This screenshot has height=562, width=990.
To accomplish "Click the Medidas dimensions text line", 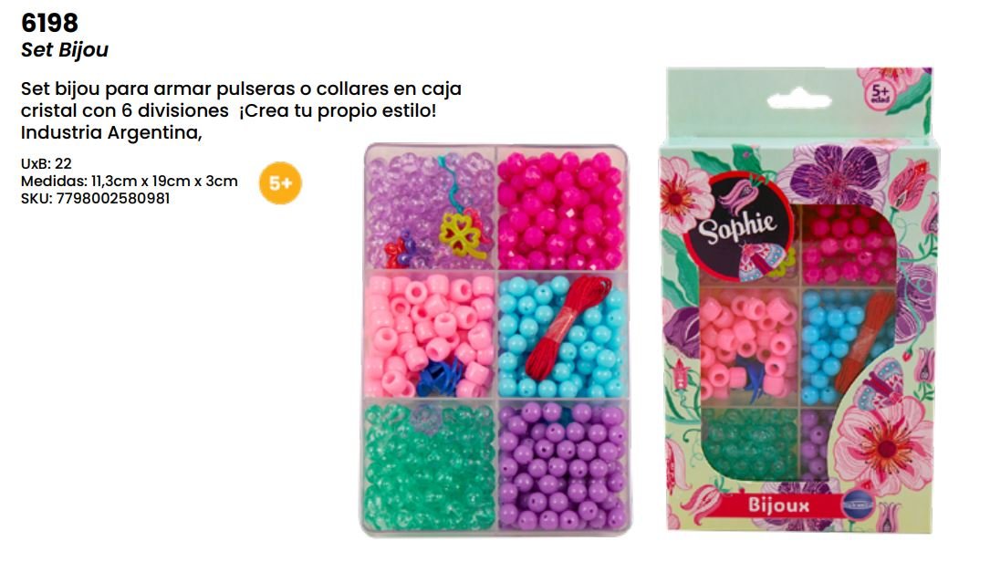I will [129, 182].
